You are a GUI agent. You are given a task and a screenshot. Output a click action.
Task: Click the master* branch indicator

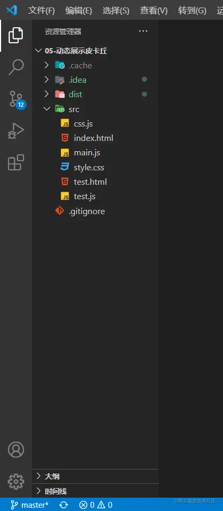(x=30, y=505)
